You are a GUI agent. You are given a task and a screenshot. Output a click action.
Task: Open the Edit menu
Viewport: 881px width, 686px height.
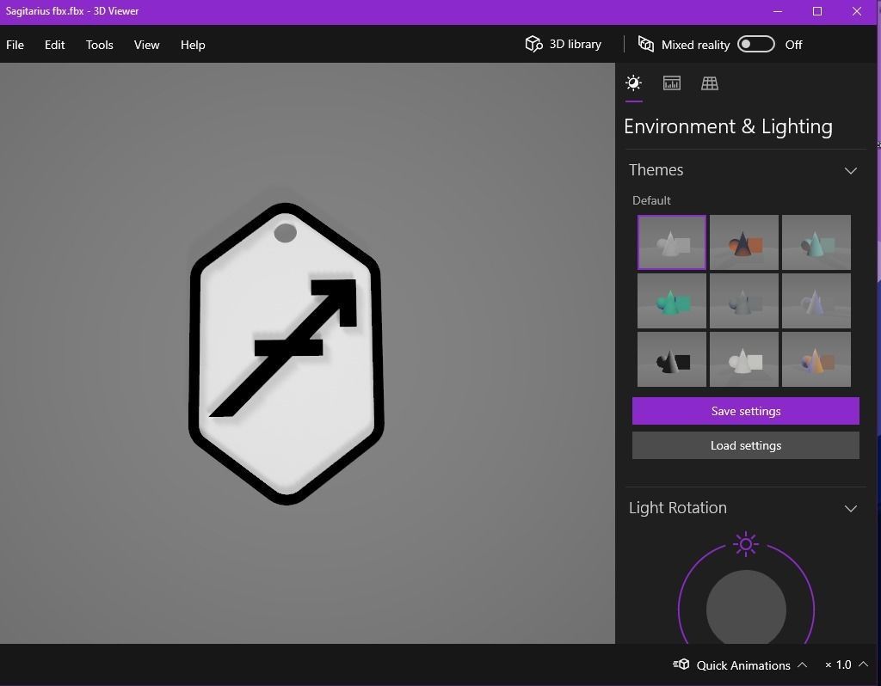[54, 45]
